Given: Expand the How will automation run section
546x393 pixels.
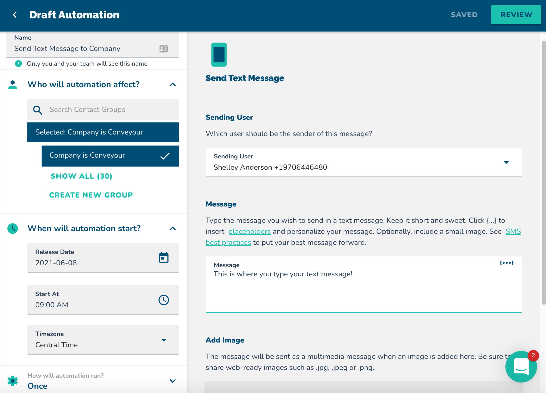Looking at the screenshot, I should point(173,381).
